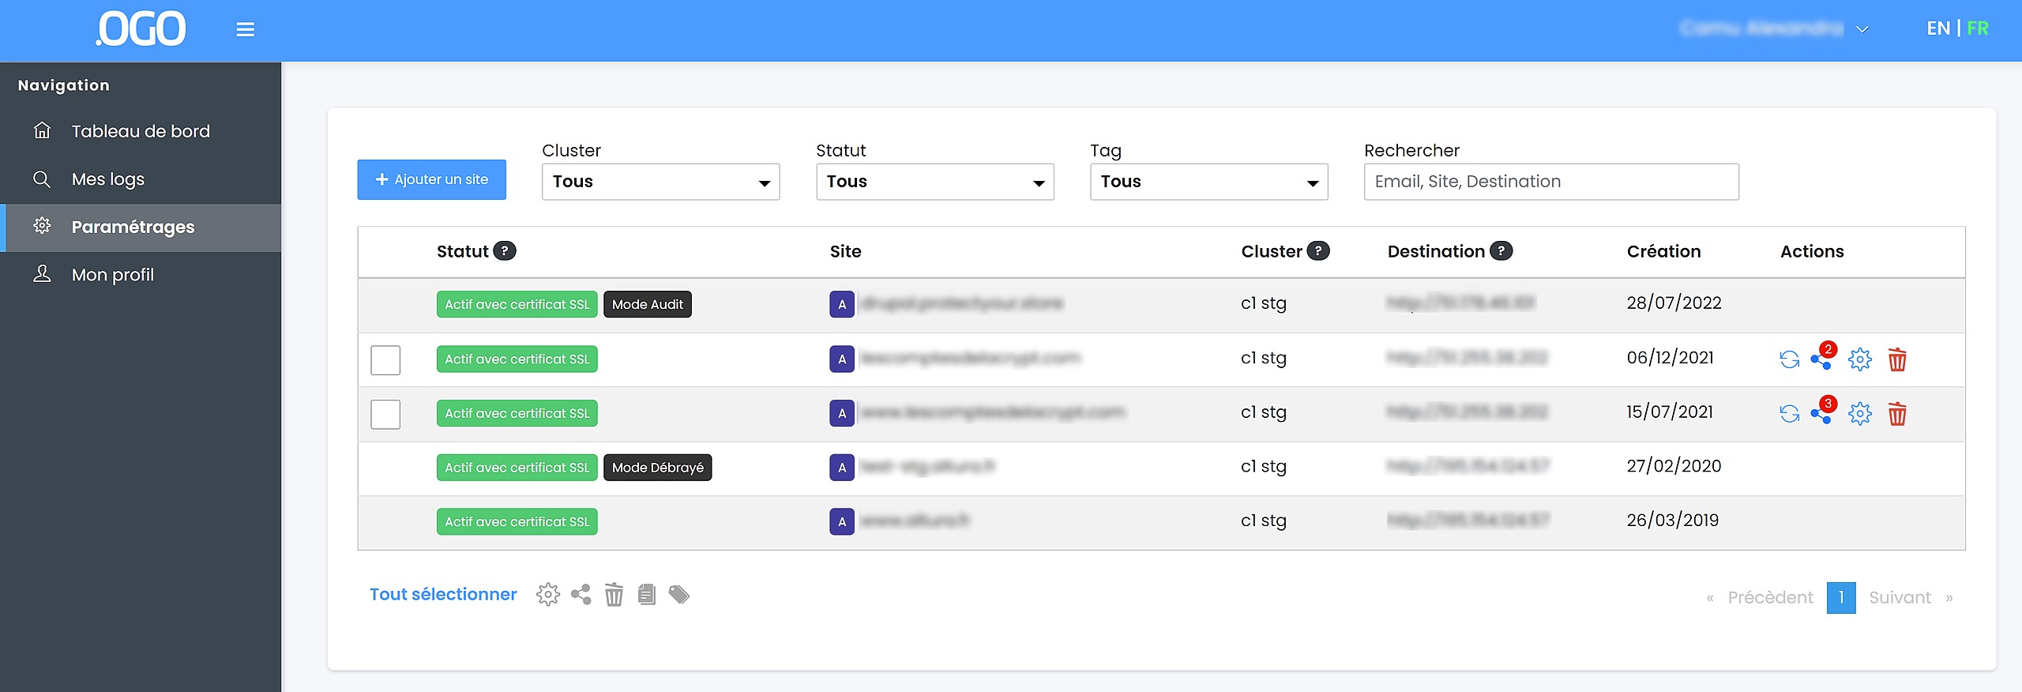Click bulk settings gear icon at bottom

tap(548, 594)
